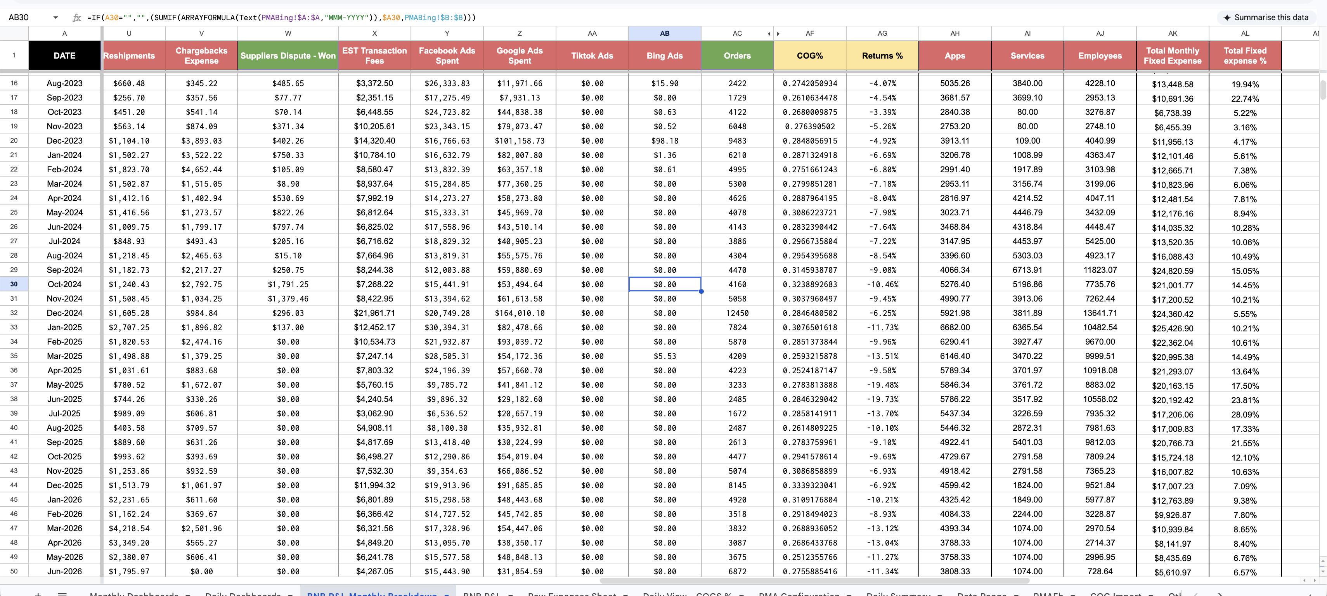
Task: Click the left arrow to show hidden columns after AC
Action: point(769,34)
